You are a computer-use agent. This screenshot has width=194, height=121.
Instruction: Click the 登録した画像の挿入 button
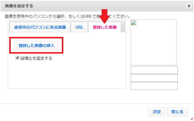pyautogui.click(x=36, y=46)
